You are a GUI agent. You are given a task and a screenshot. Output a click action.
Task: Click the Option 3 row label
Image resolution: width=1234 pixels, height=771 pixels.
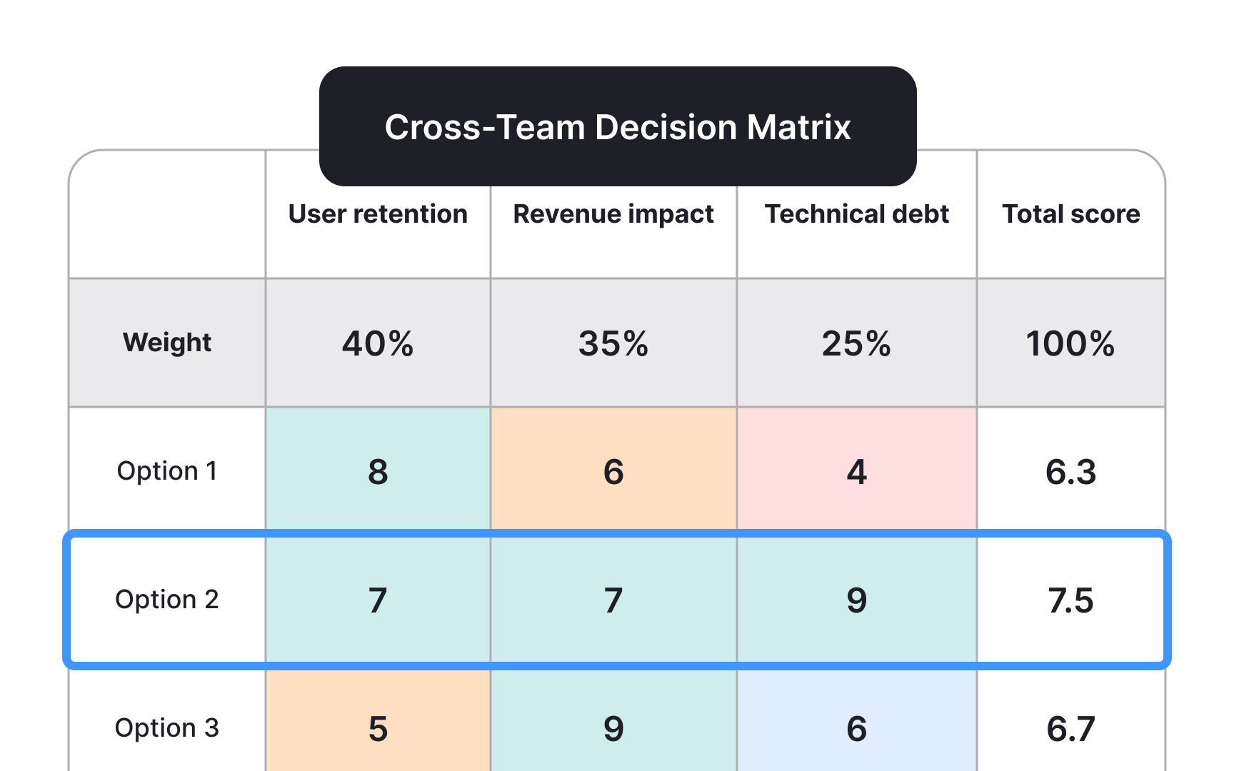pos(167,728)
